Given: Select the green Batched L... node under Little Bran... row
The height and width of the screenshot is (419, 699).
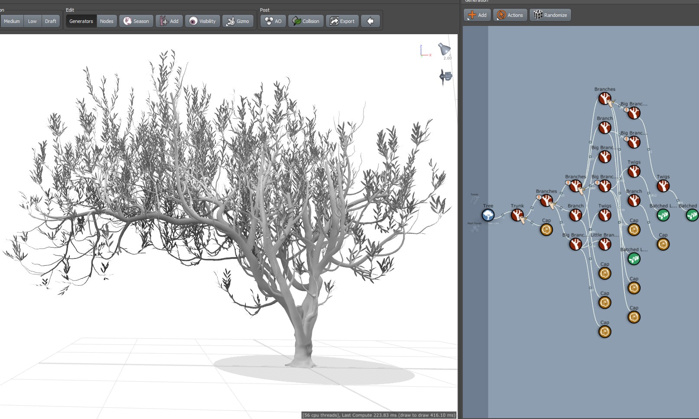Looking at the screenshot, I should [634, 259].
